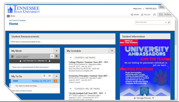
Task: Click 'July Thursday 13 - Saturday 15' range
Action: click(35, 61)
